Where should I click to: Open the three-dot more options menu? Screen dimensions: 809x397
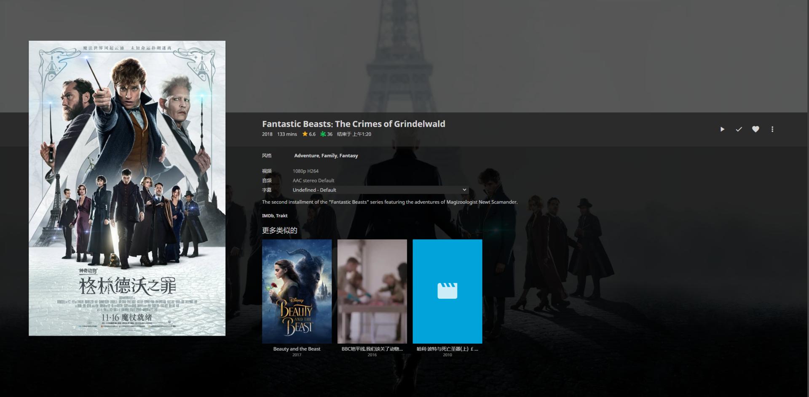(x=772, y=129)
